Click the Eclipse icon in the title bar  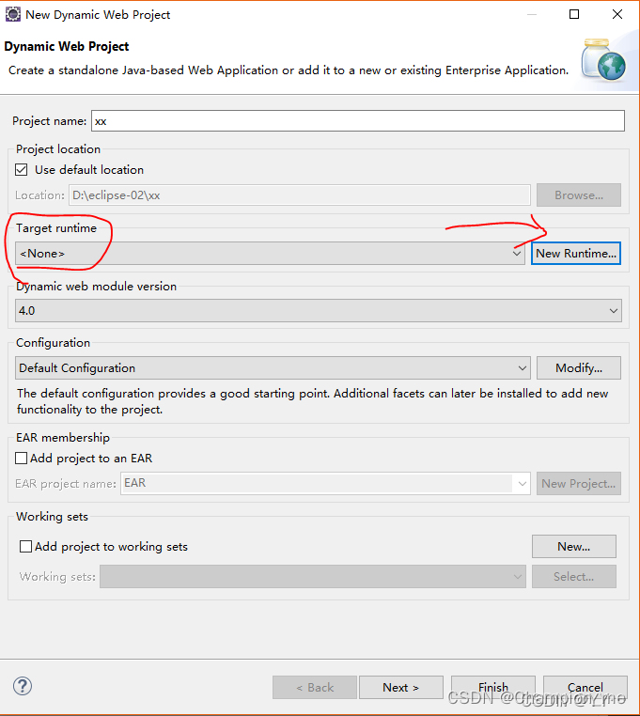[13, 15]
